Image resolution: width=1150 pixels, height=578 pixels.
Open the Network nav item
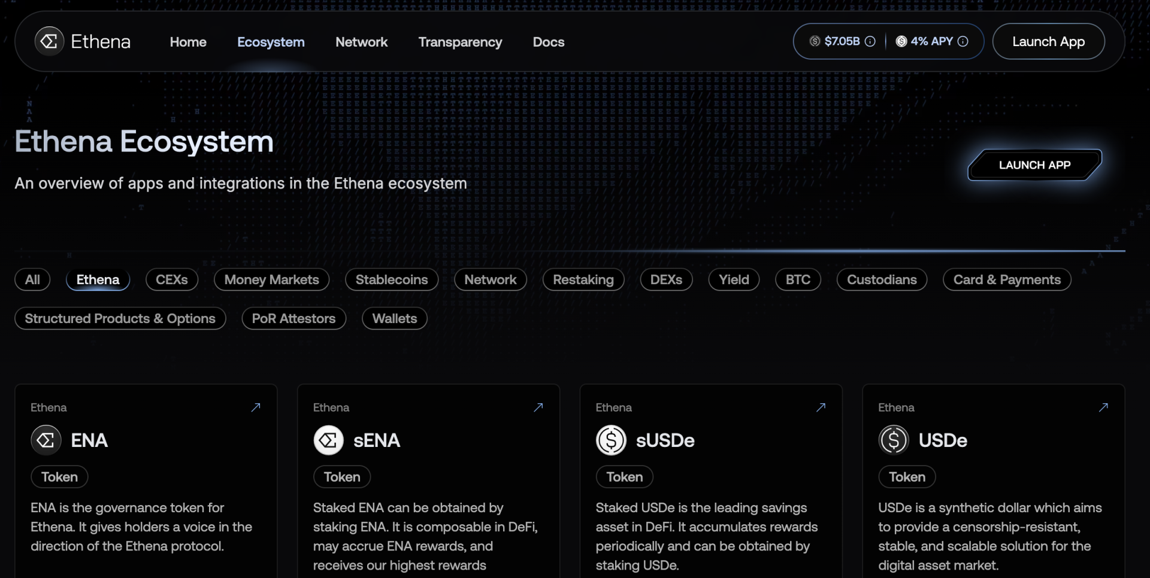361,42
